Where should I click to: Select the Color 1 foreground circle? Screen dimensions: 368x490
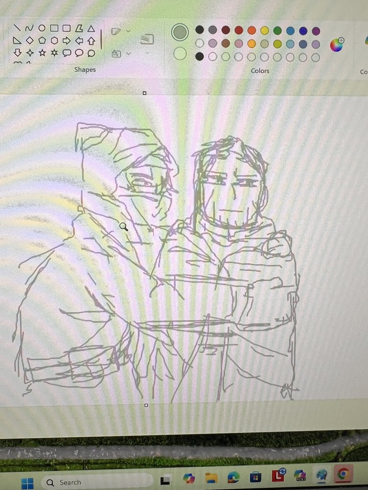coord(180,32)
